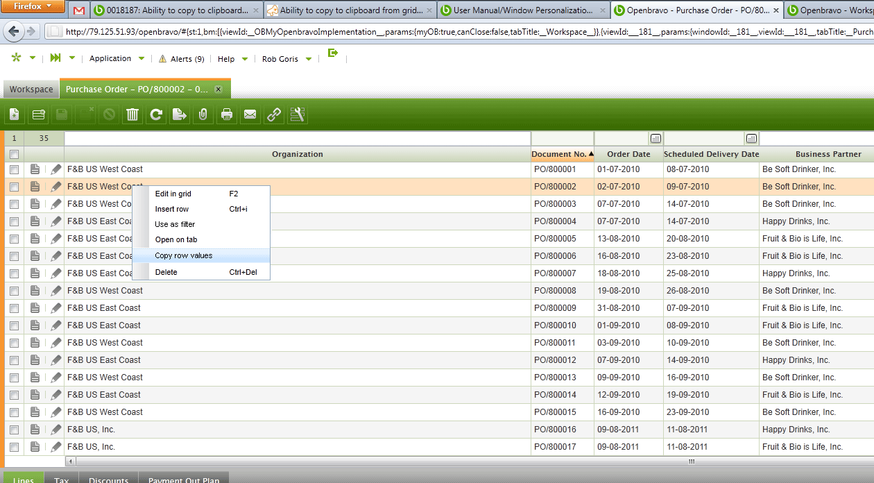Sort by the Order Date column header
Image resolution: width=874 pixels, height=483 pixels.
tap(628, 154)
